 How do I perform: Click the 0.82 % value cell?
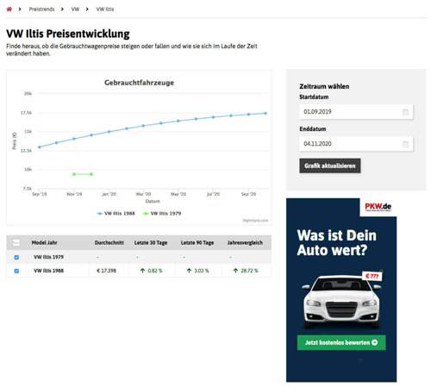[x=155, y=271]
